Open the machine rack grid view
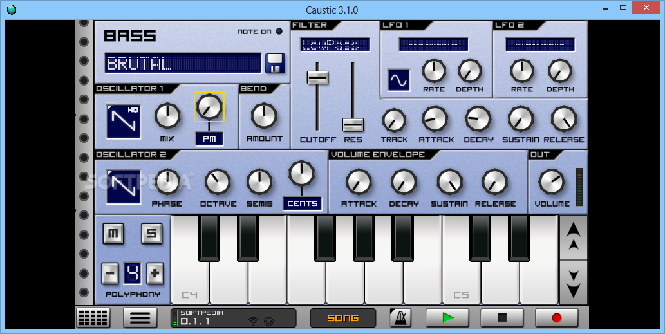The image size is (665, 334). coord(93,317)
